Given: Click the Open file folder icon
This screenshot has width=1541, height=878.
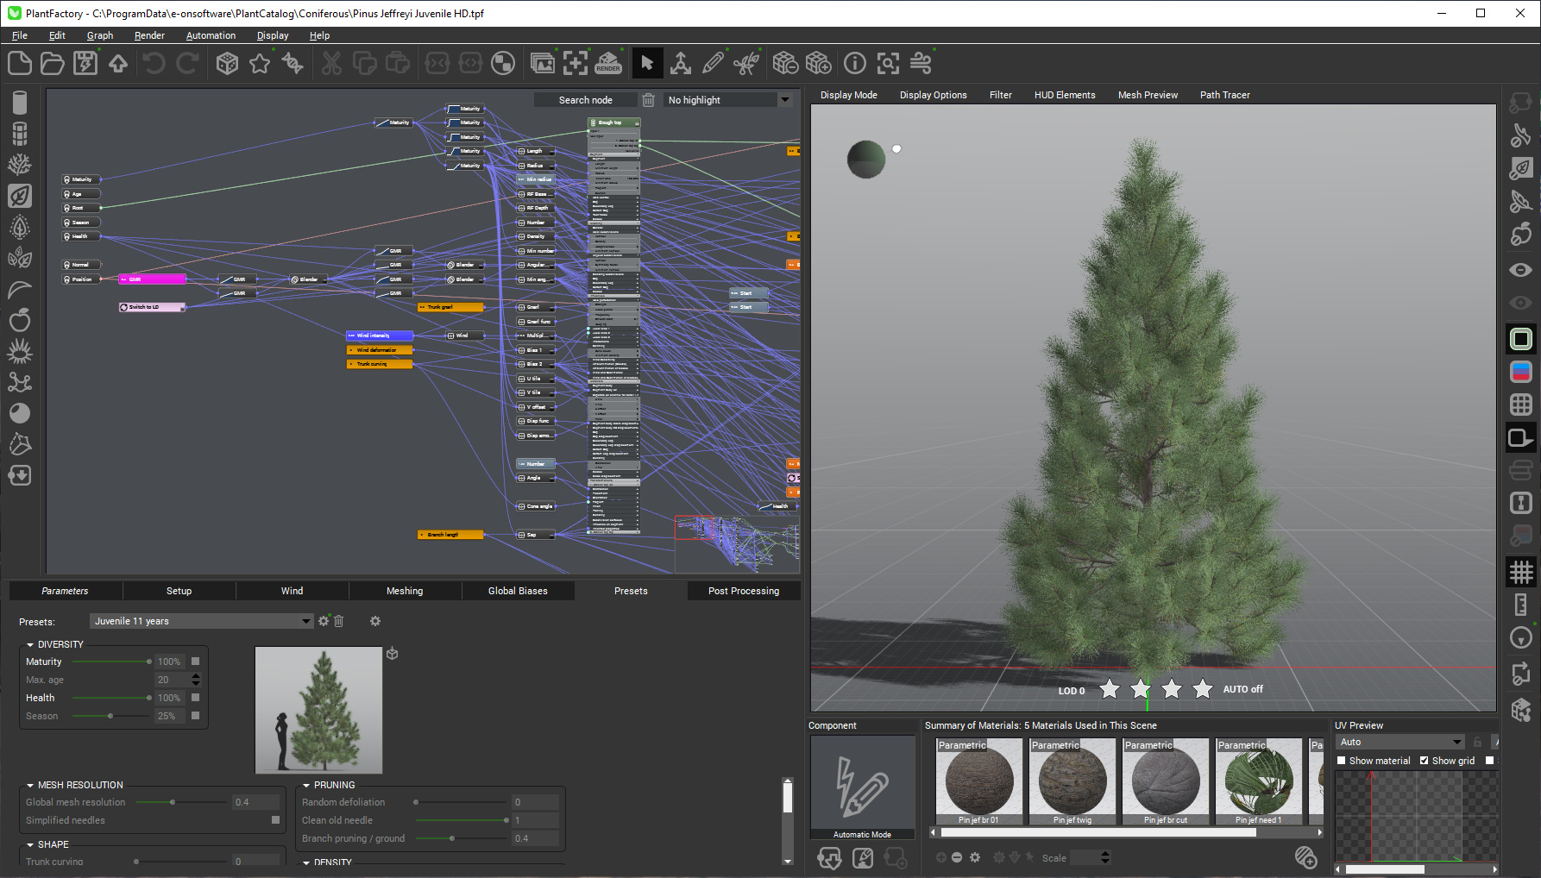Looking at the screenshot, I should tap(52, 63).
